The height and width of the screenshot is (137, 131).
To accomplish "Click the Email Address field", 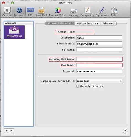I will (x=99, y=44).
